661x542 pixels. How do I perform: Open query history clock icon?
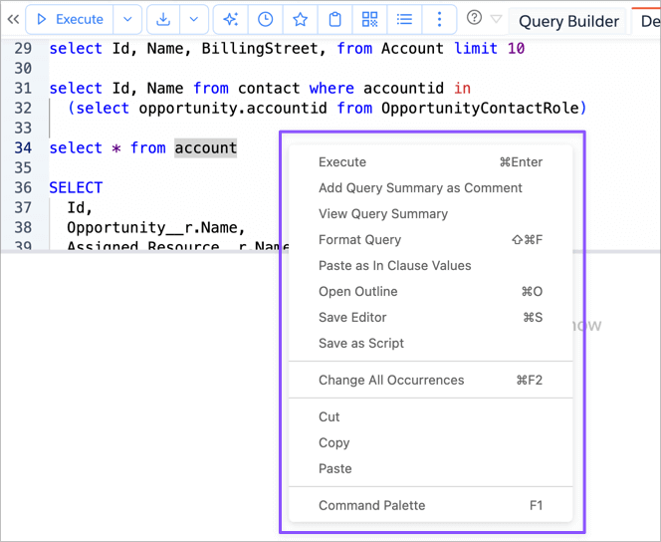tap(265, 20)
